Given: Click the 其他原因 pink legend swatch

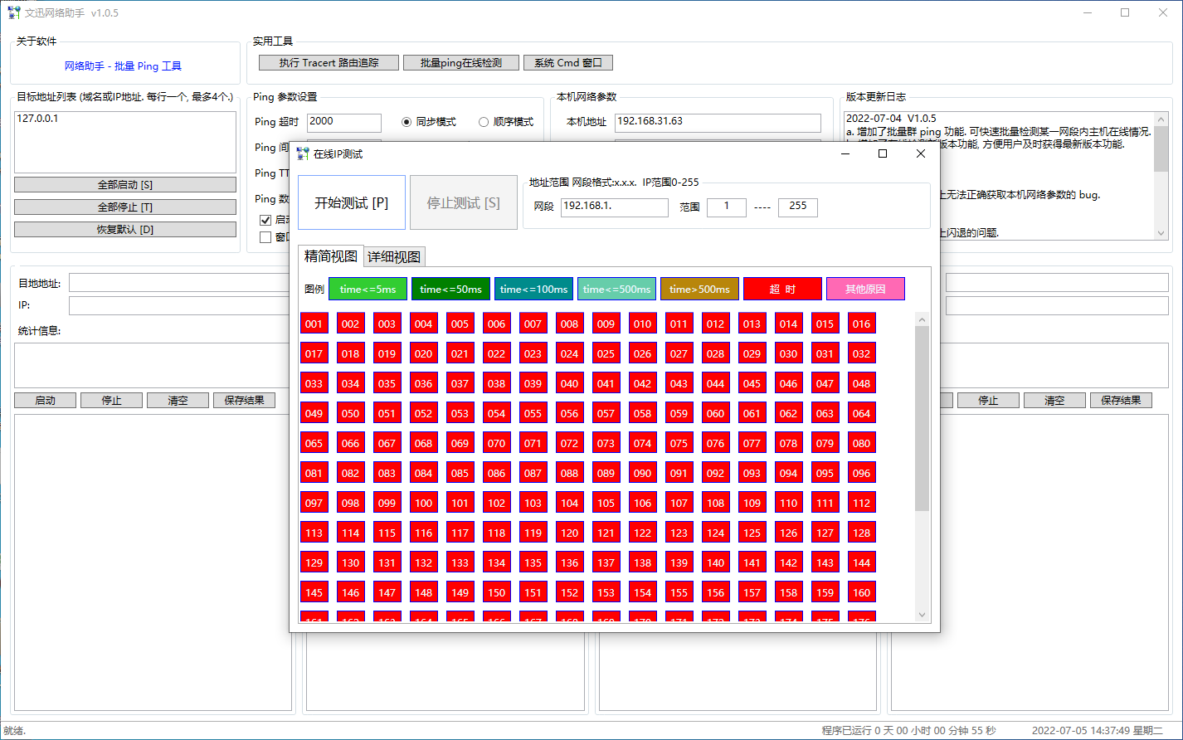Looking at the screenshot, I should [x=865, y=289].
